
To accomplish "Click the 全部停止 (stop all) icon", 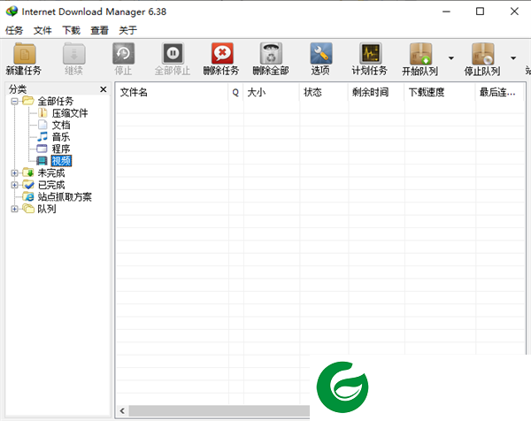I will point(173,53).
